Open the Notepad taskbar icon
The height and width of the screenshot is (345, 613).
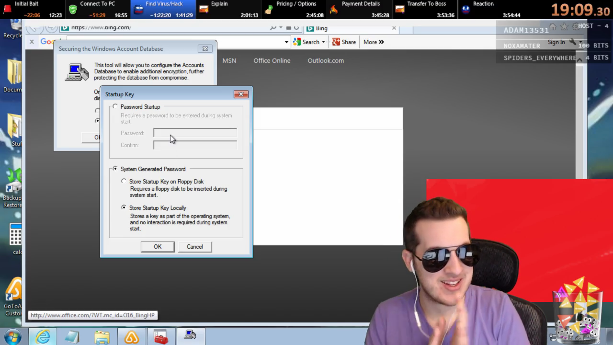(x=72, y=337)
